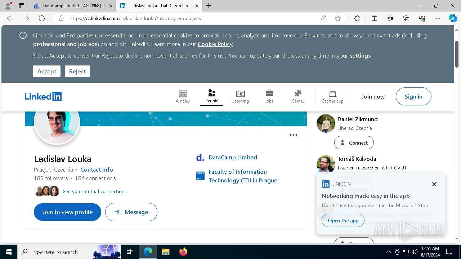Open volume control in tray
The width and height of the screenshot is (461, 259).
414,252
